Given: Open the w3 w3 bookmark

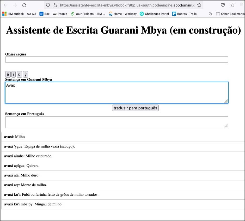Looking at the screenshot, I should 32,14.
